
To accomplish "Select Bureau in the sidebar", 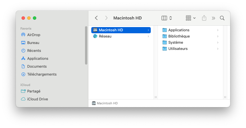I will pyautogui.click(x=30, y=43).
